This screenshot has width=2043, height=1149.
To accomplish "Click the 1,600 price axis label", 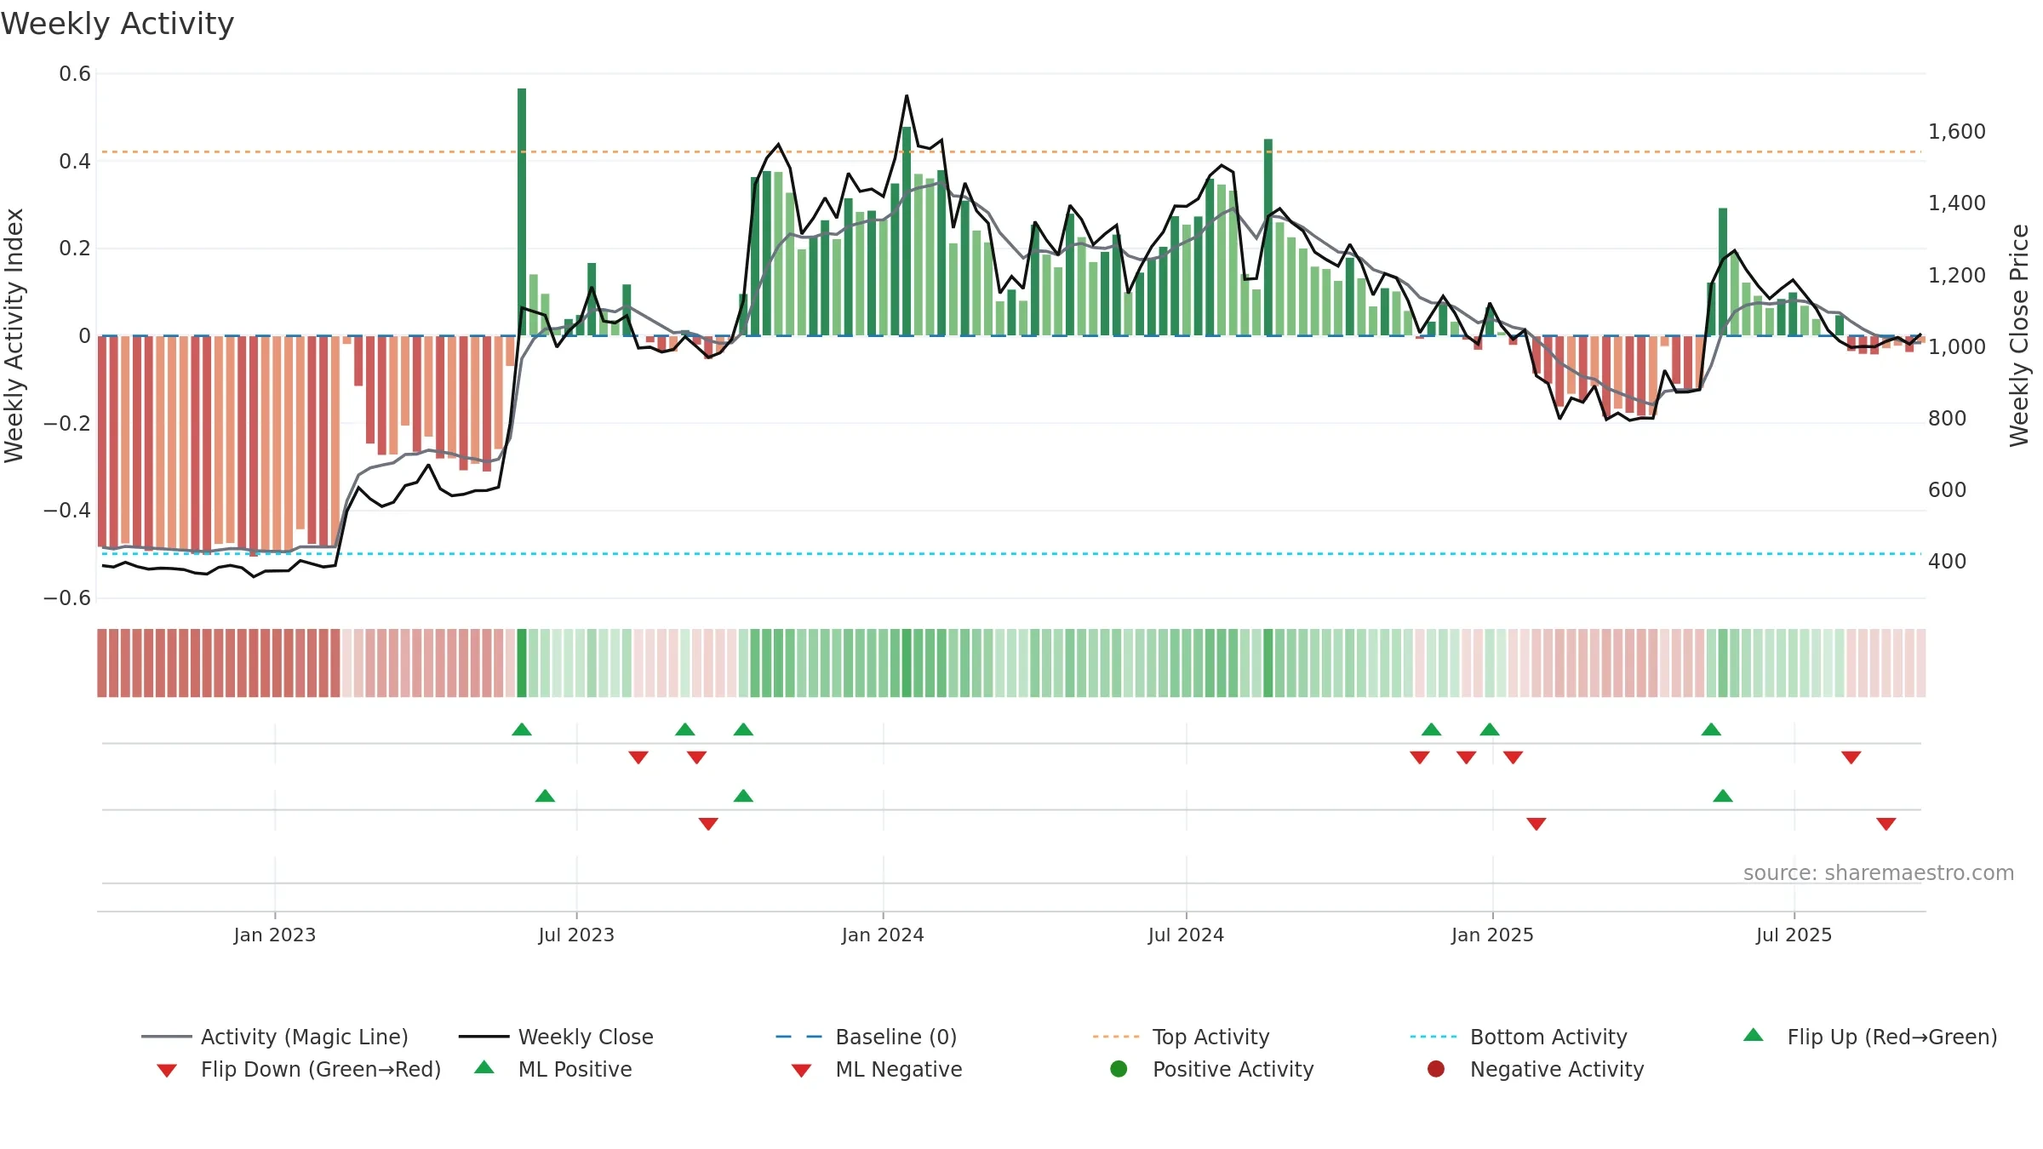I will point(1956,132).
